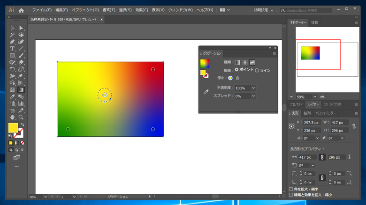Choose Linear gradient type
This screenshot has width=366, height=205.
238,62
